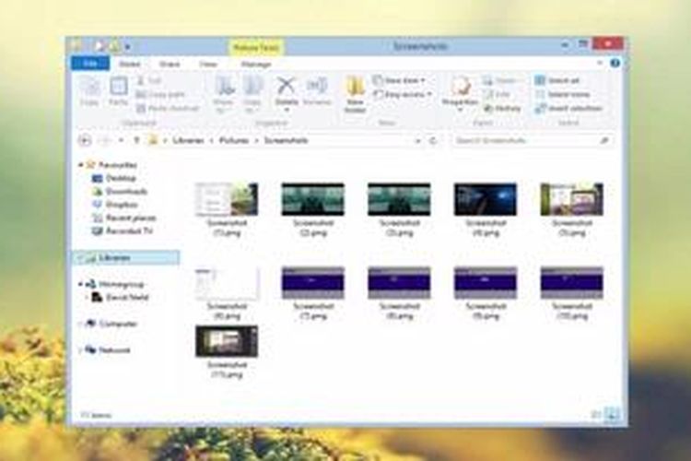Create a folder with New folder icon
This screenshot has height=461, width=691.
pyautogui.click(x=355, y=93)
